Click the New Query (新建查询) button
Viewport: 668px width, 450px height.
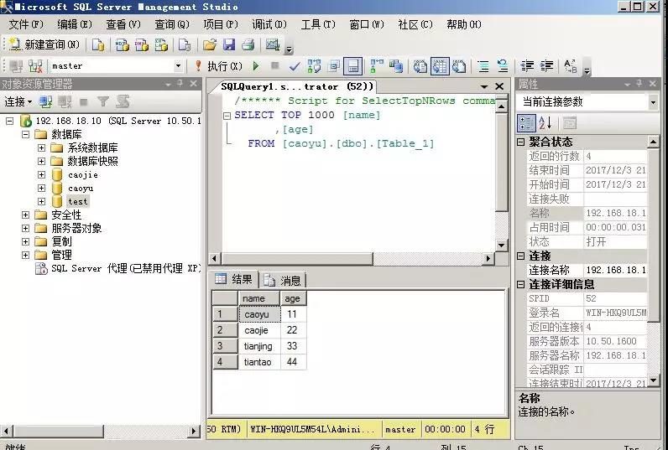tap(42, 44)
